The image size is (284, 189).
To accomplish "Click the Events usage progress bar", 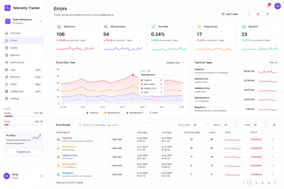I will coord(24,116).
